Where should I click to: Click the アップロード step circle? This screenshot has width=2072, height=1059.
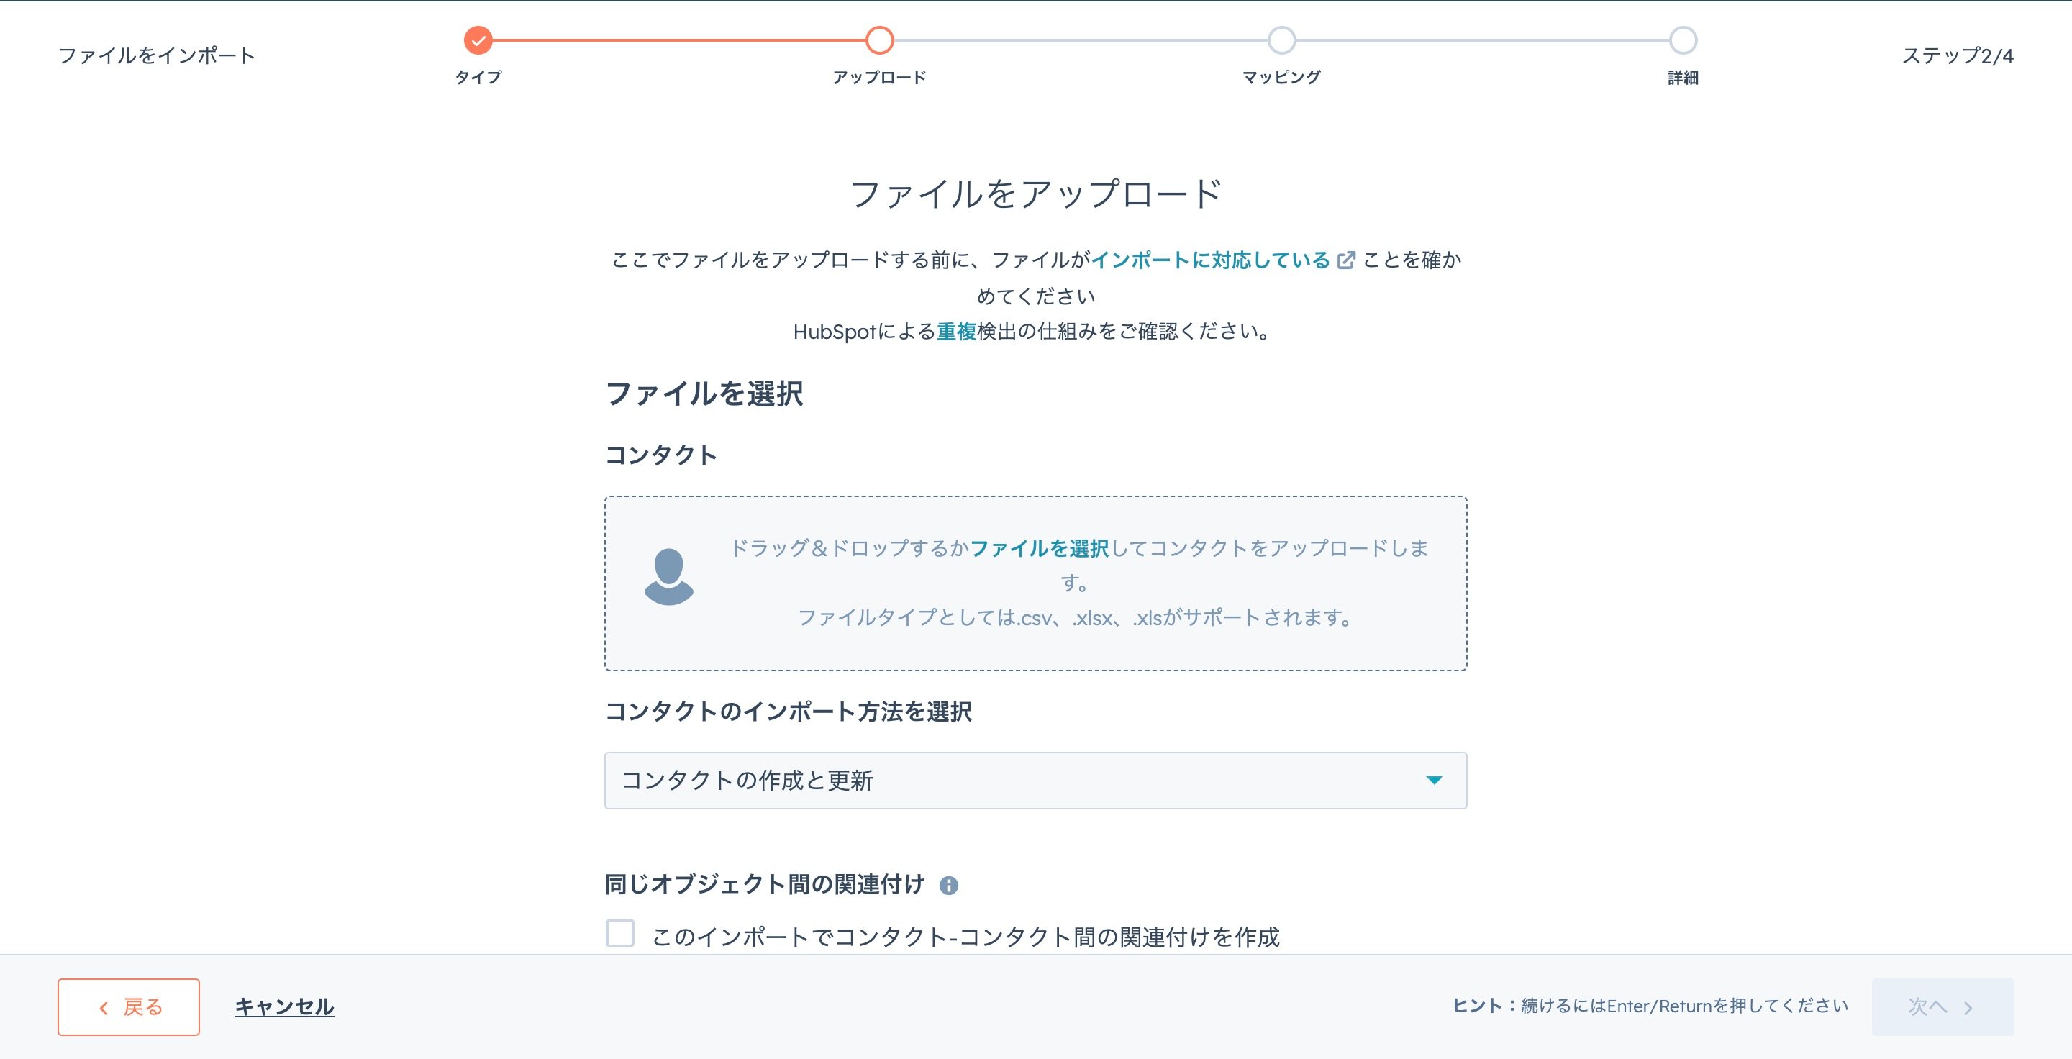point(879,40)
